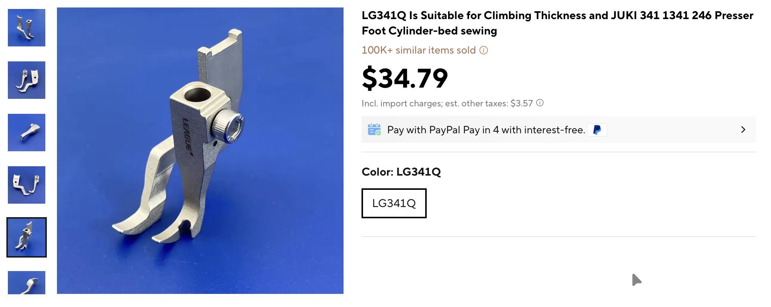Click info icon next to estimated taxes

click(540, 103)
